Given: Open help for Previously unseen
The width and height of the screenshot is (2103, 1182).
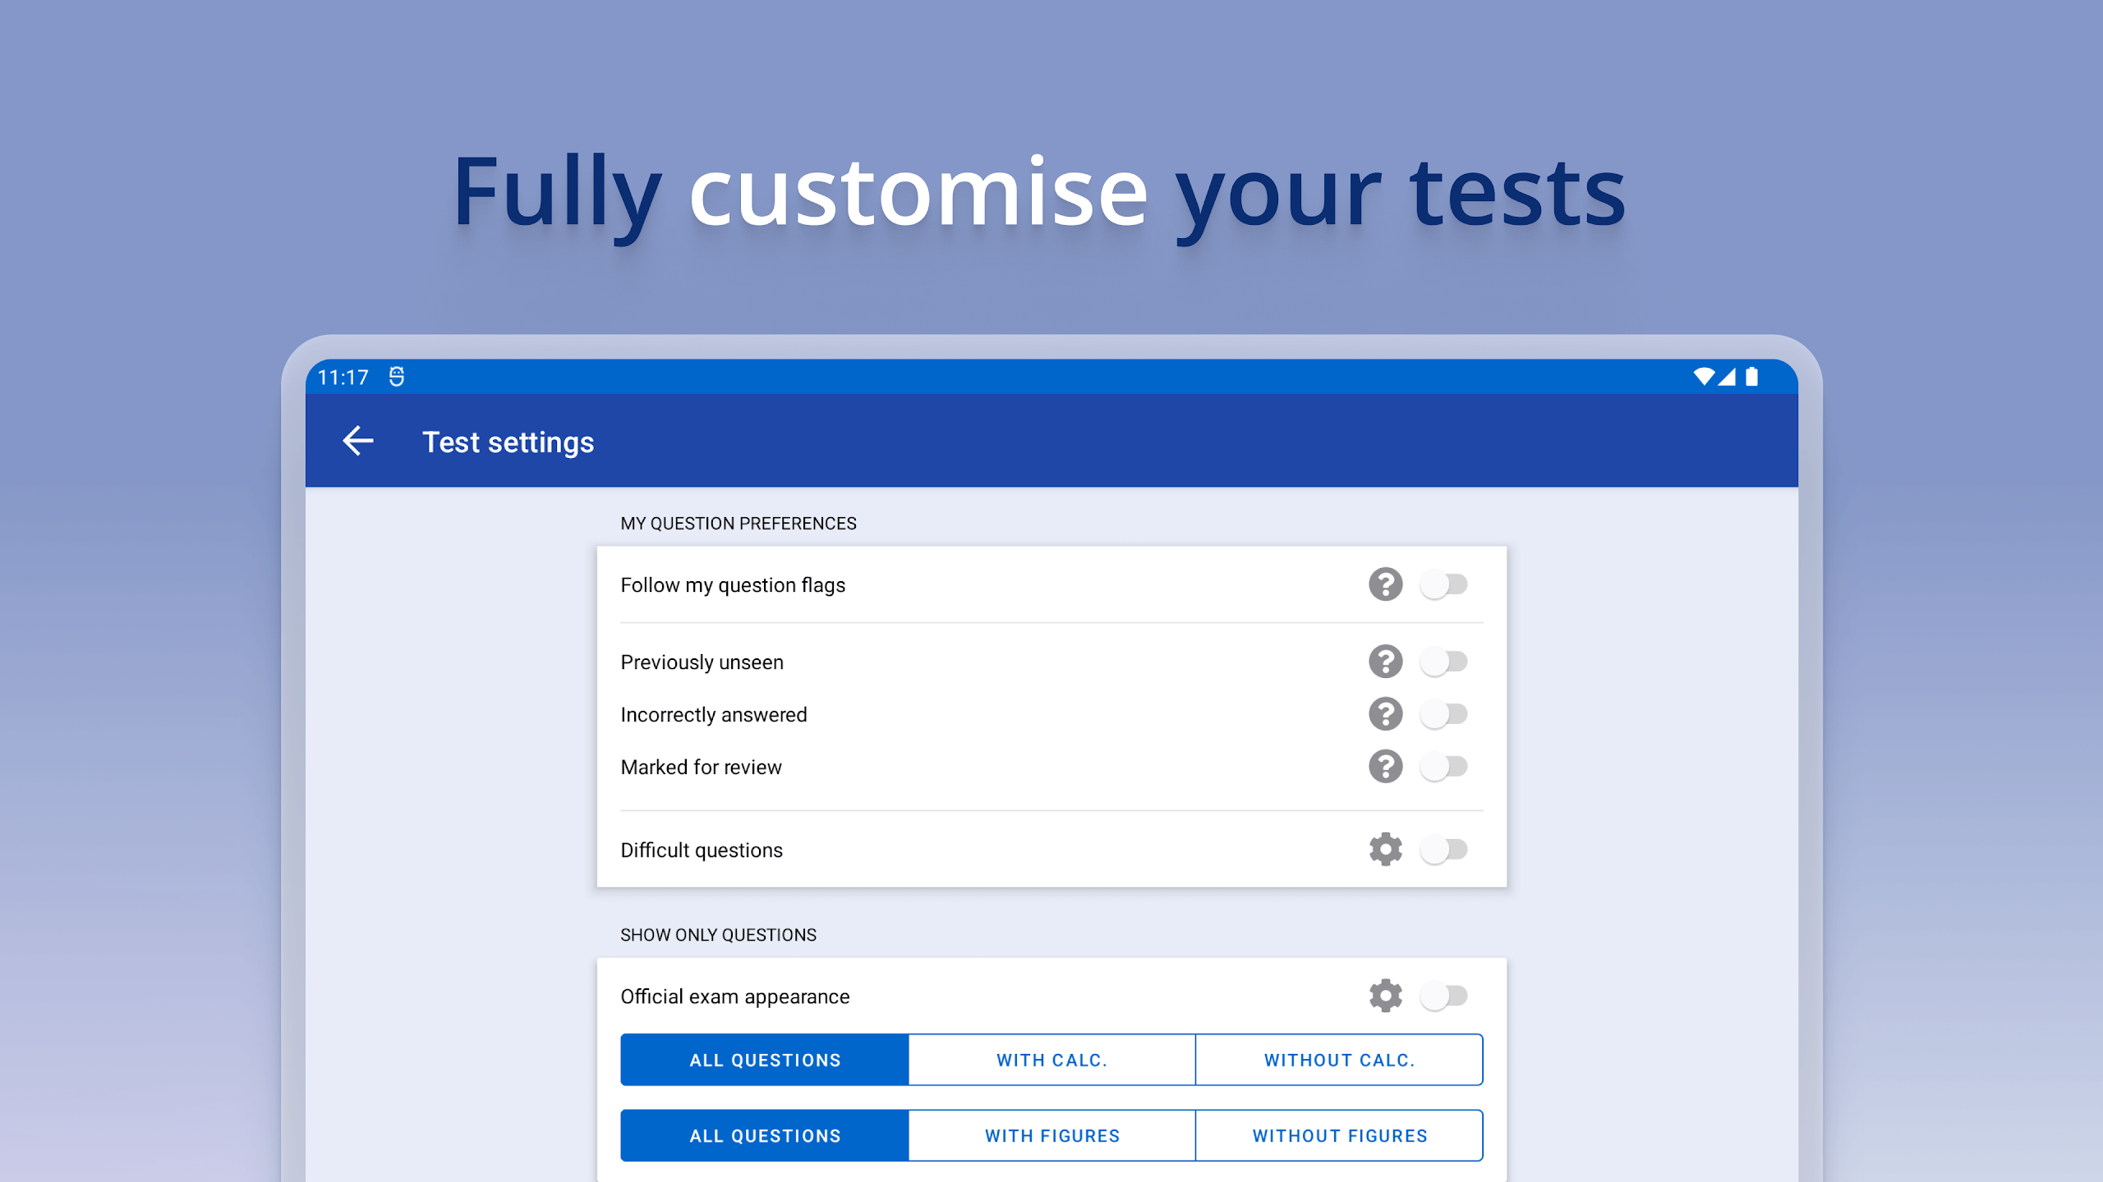Looking at the screenshot, I should point(1385,662).
